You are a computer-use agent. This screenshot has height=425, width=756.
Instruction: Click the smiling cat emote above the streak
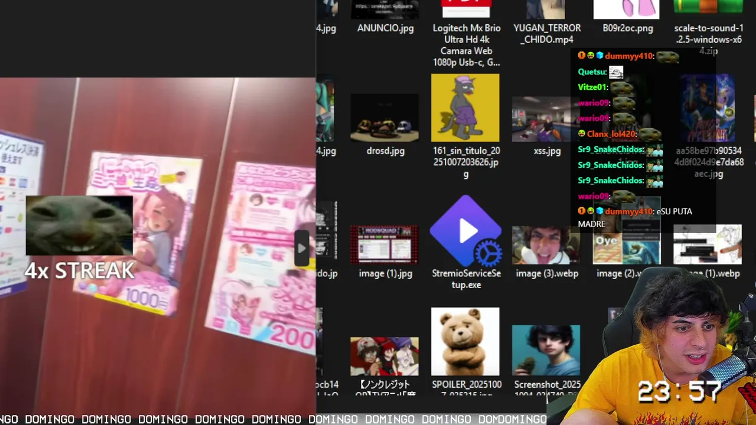tap(79, 226)
